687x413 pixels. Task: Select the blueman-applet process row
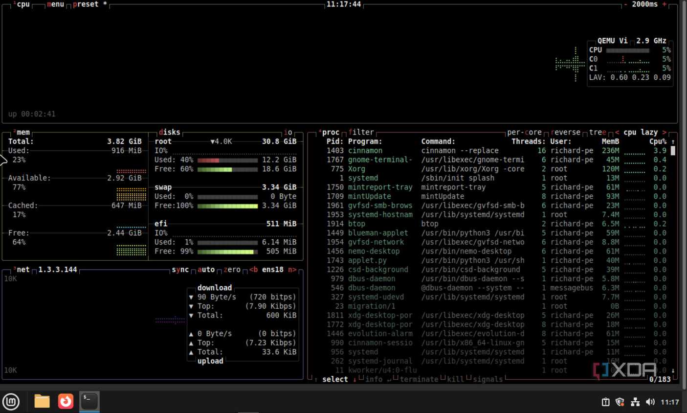(x=497, y=233)
